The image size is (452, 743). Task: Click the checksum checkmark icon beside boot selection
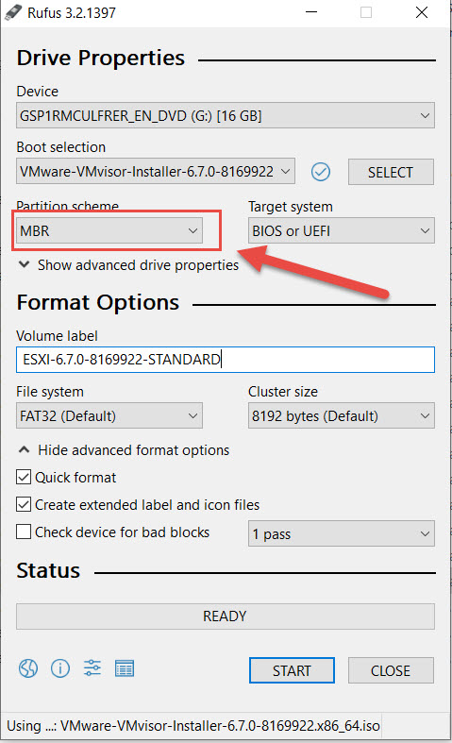pyautogui.click(x=321, y=172)
